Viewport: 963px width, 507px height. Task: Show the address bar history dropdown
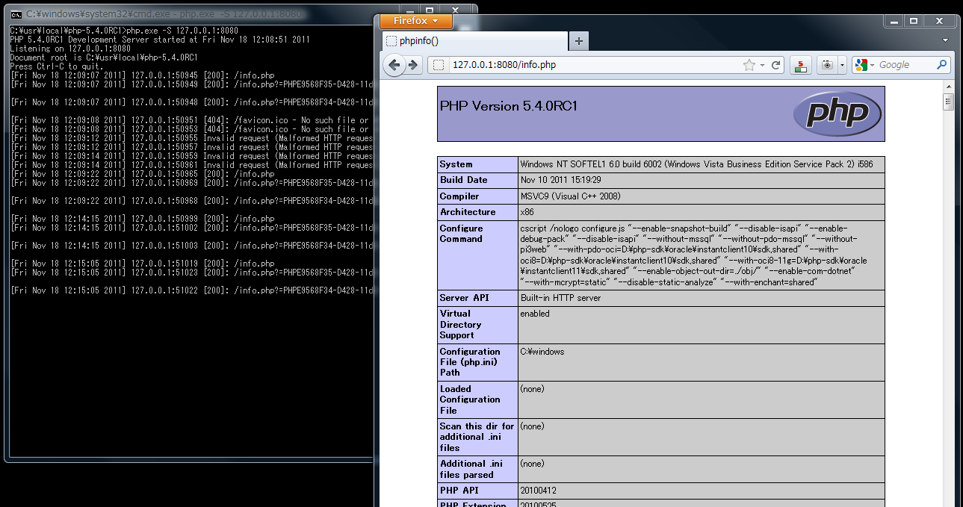762,65
